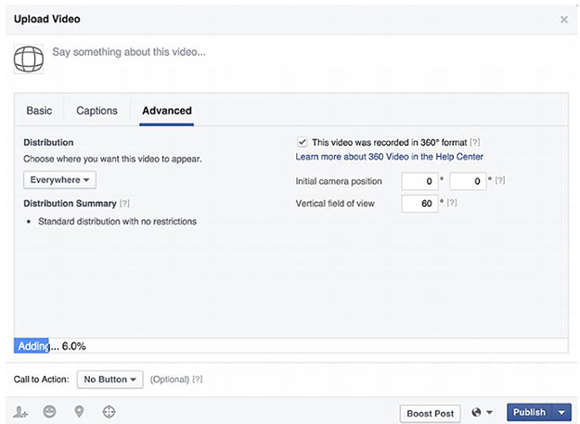580x424 pixels.
Task: Click help icon beside vertical field of view
Action: 454,203
